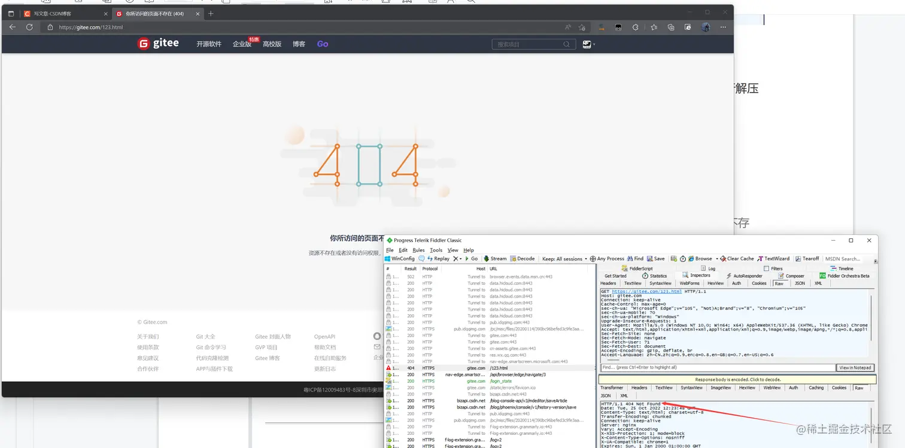Viewport: 905px width, 448px height.
Task: Click the Edge favorites star icon in address bar
Action: coord(582,27)
